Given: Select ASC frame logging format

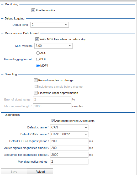Looking at the screenshot, I should [38, 53].
